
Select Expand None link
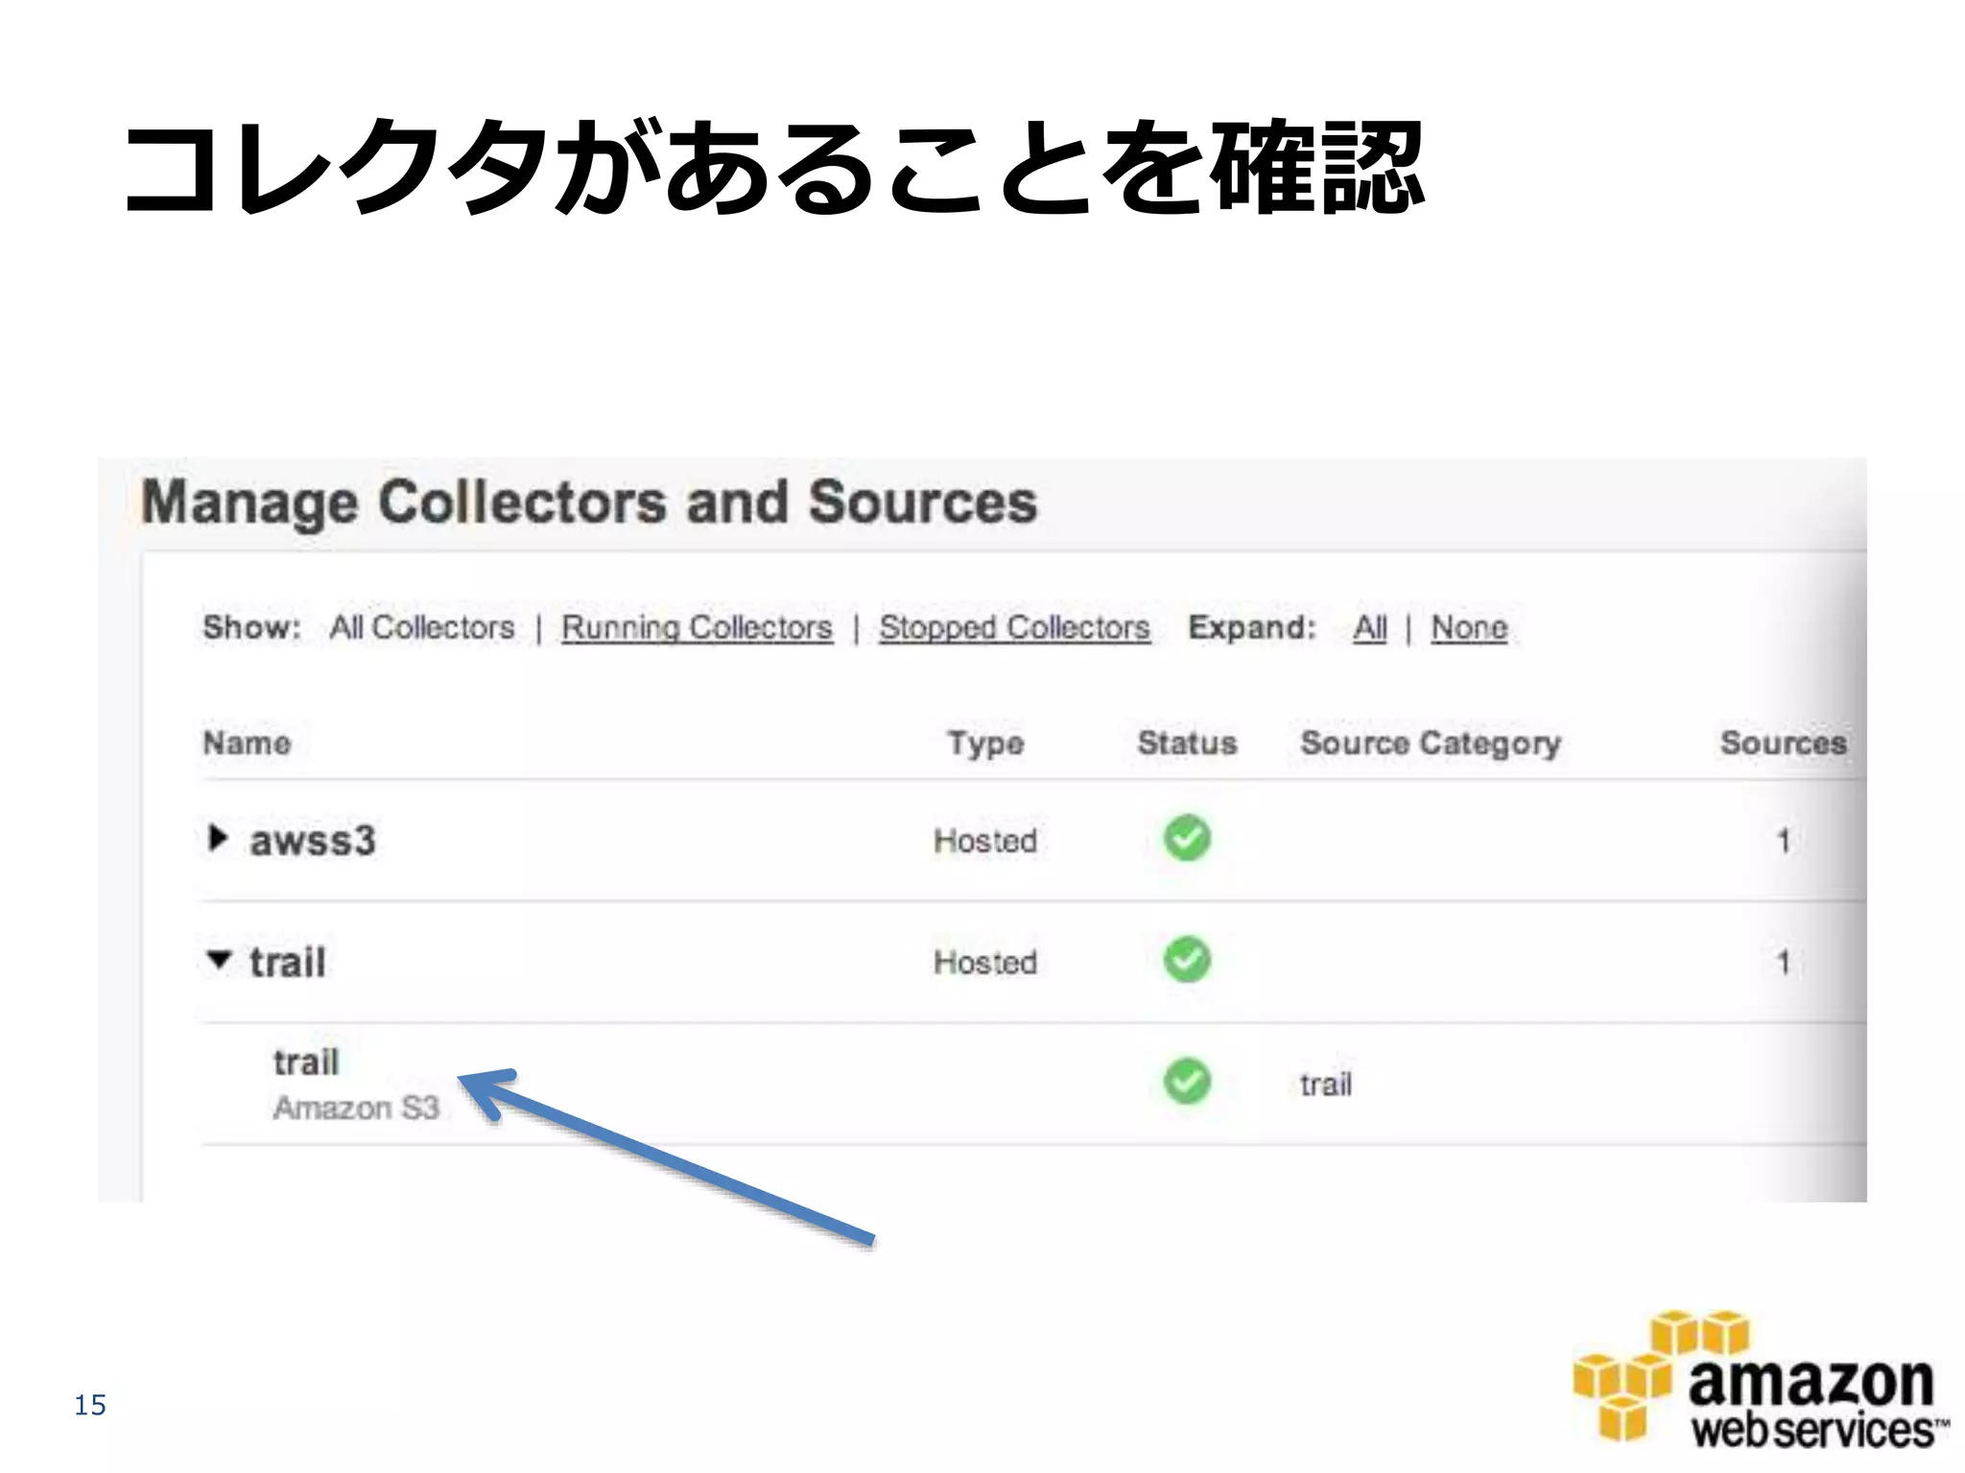pyautogui.click(x=1469, y=628)
